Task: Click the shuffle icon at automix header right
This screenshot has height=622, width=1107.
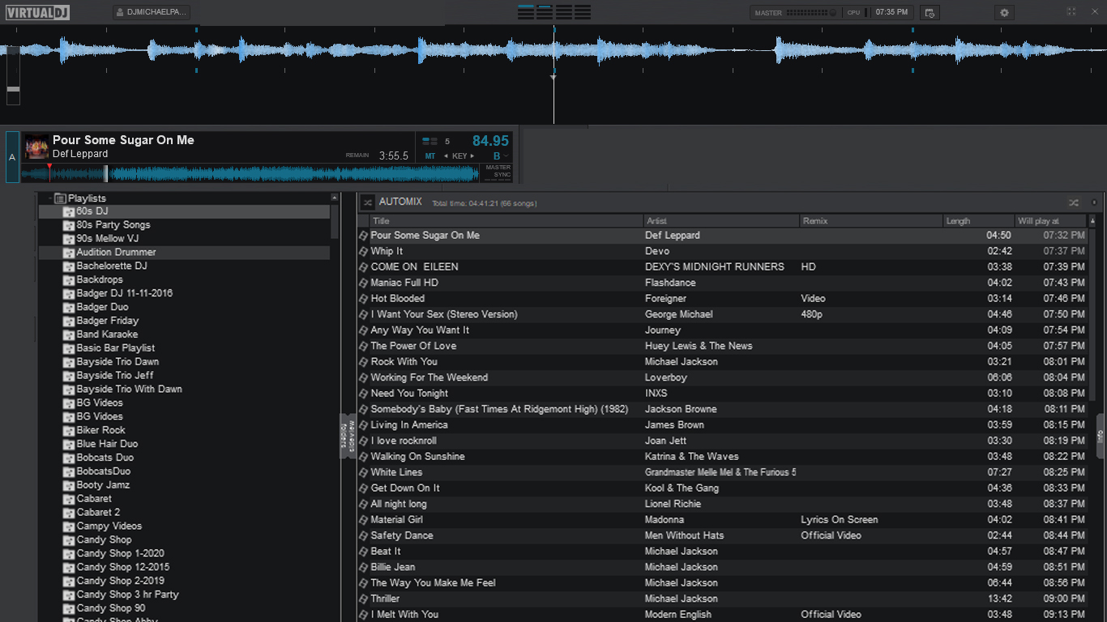Action: (x=1074, y=202)
